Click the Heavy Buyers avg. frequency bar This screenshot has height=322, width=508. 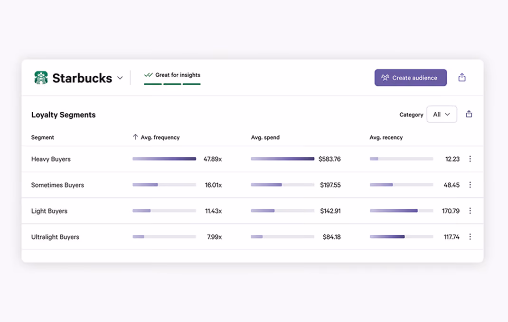point(164,159)
